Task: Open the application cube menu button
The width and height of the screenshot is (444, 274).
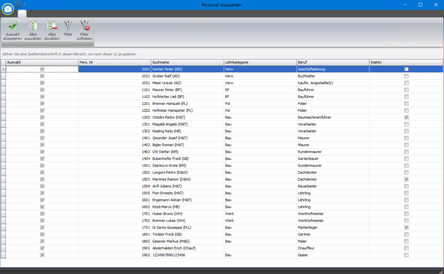Action: tap(8, 9)
